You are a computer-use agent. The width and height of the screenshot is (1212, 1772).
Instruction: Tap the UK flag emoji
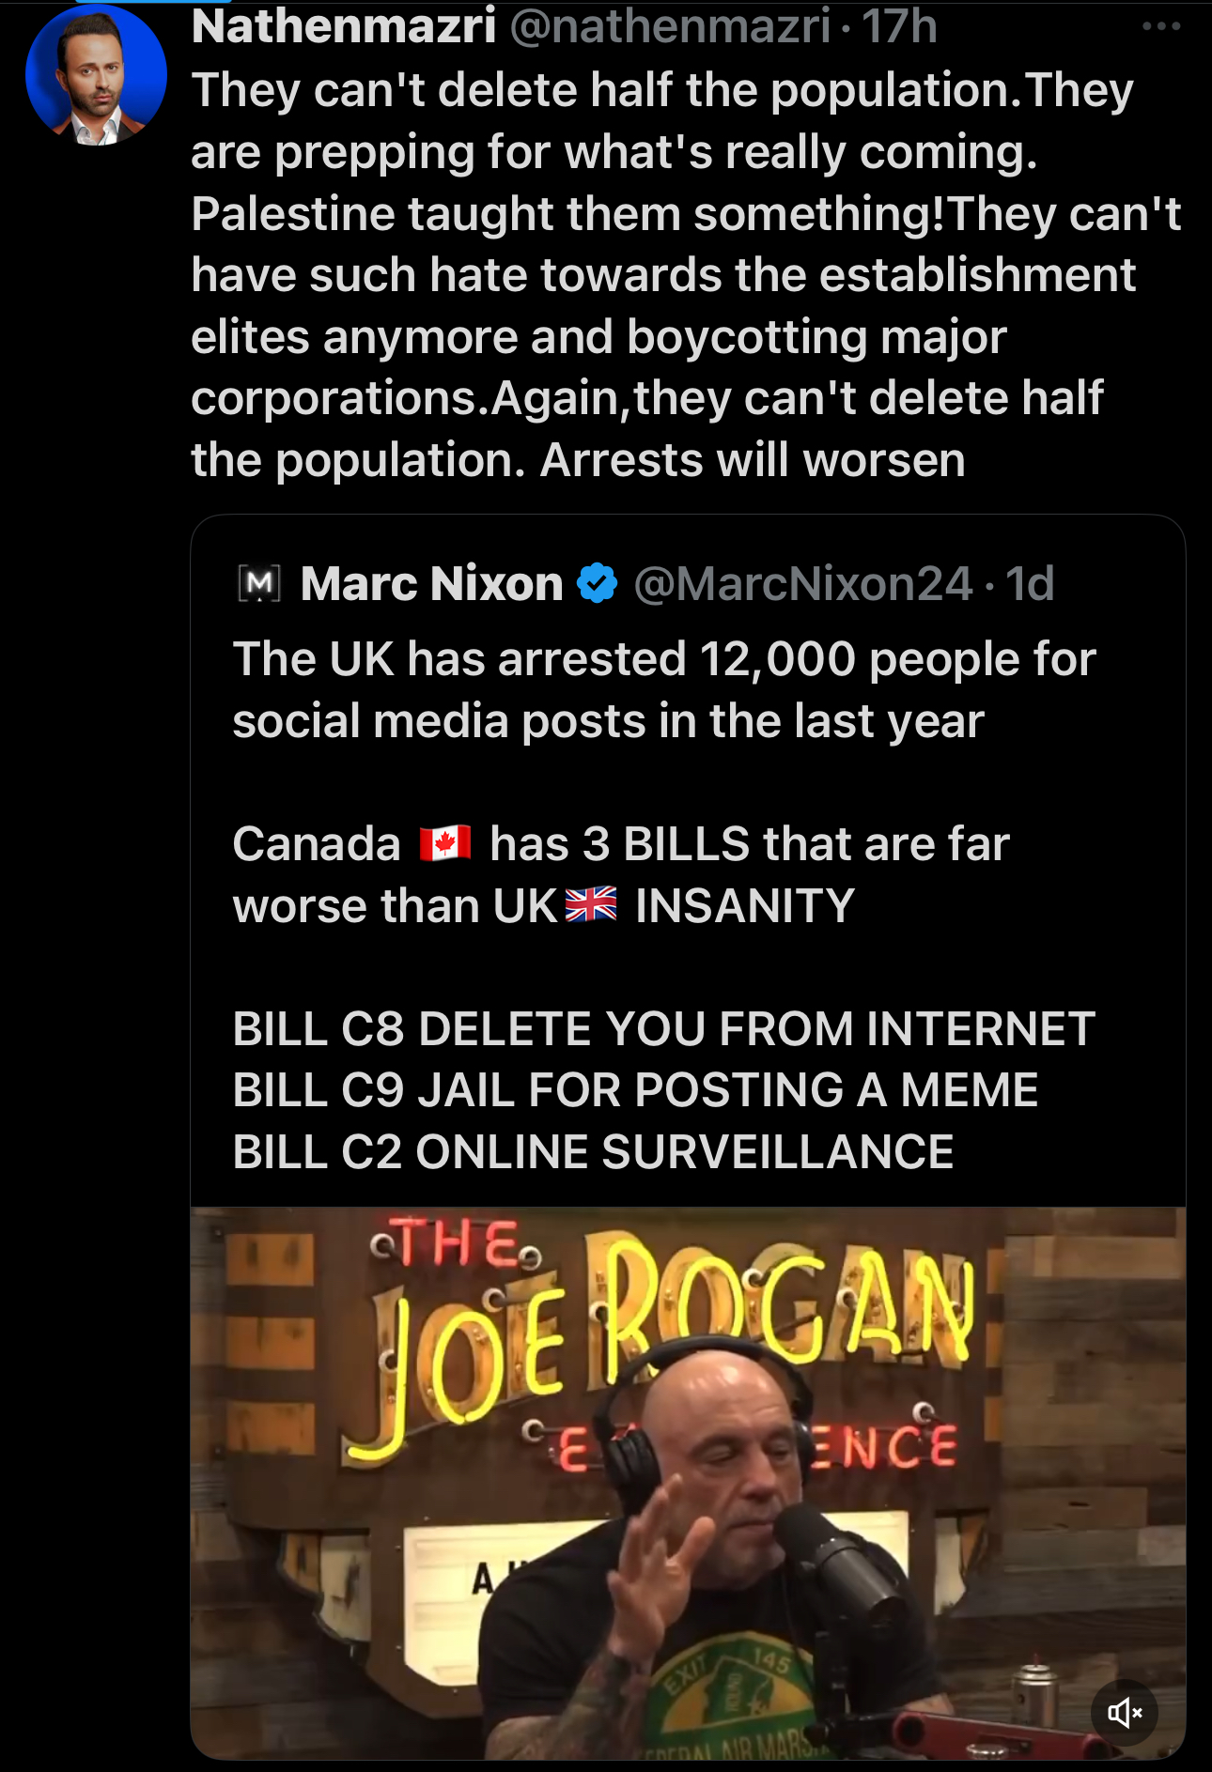click(591, 904)
